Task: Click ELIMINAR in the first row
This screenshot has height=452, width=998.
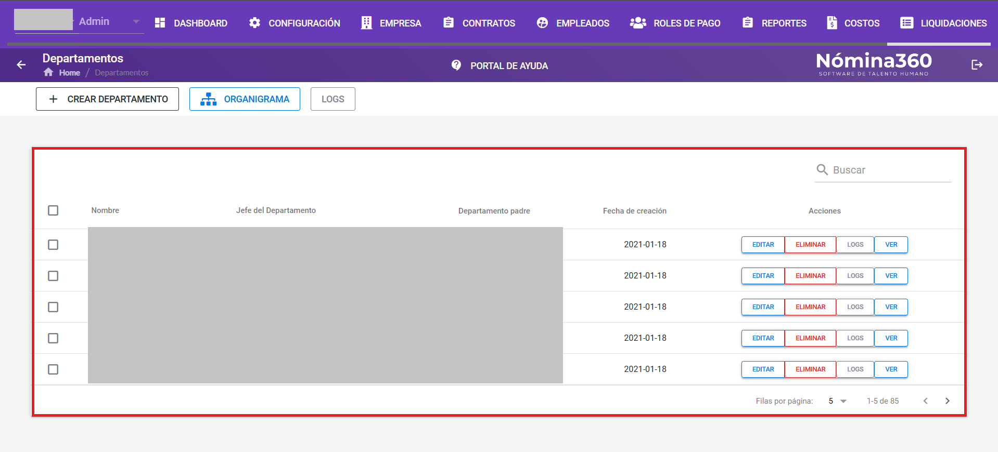Action: pos(810,245)
